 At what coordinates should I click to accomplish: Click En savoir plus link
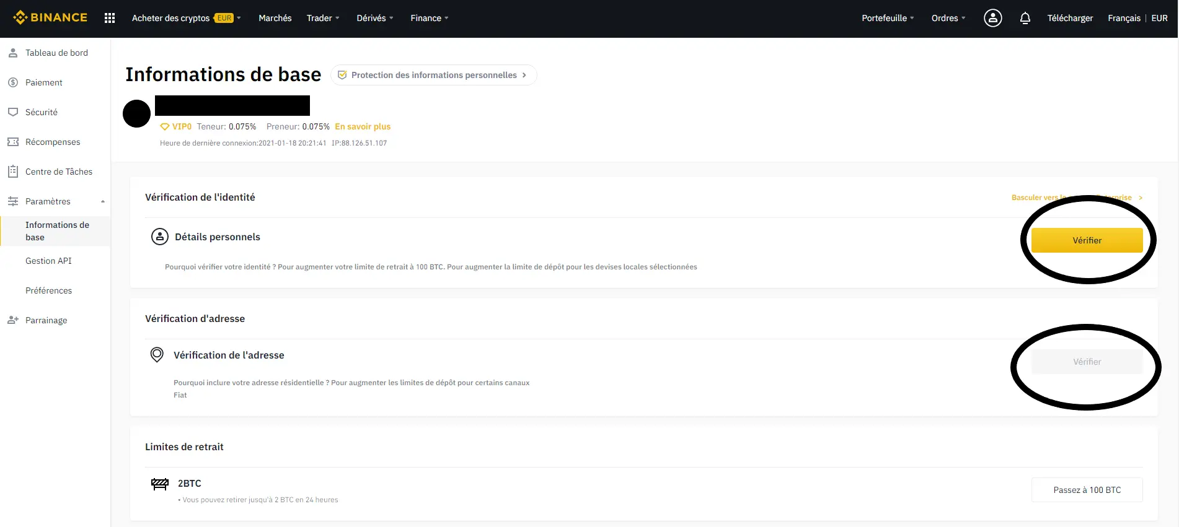363,126
